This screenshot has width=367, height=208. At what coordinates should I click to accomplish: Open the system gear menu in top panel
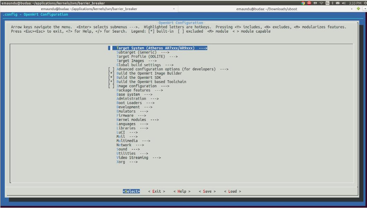[365, 3]
